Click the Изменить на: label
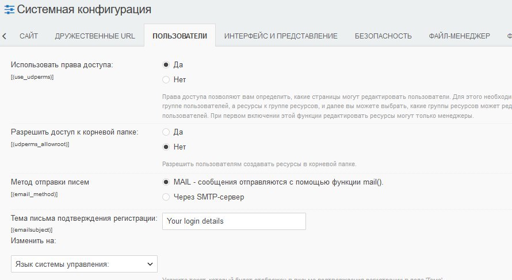 33,241
